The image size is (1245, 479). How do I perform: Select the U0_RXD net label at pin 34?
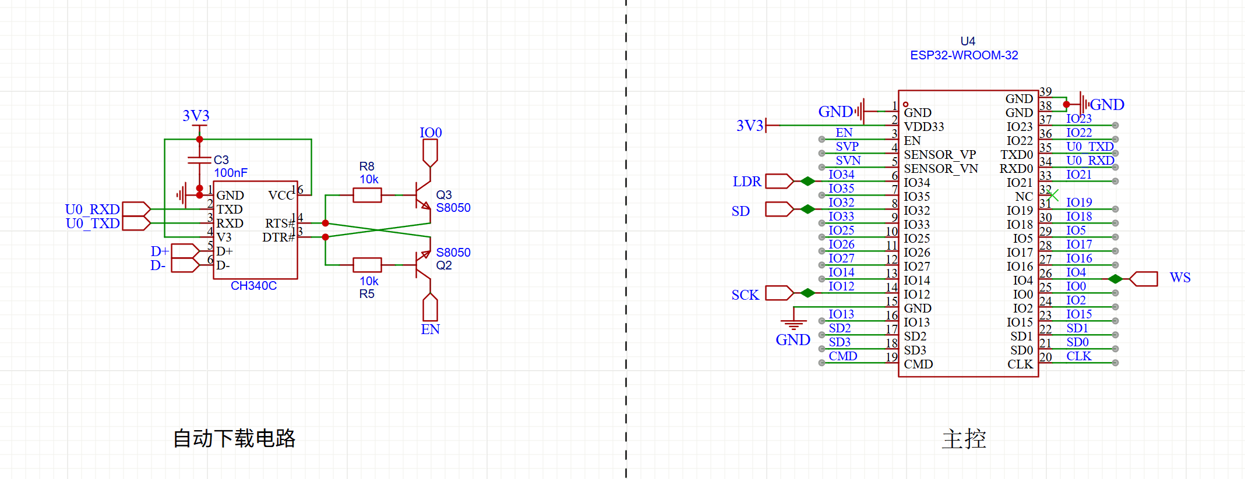pyautogui.click(x=1090, y=161)
